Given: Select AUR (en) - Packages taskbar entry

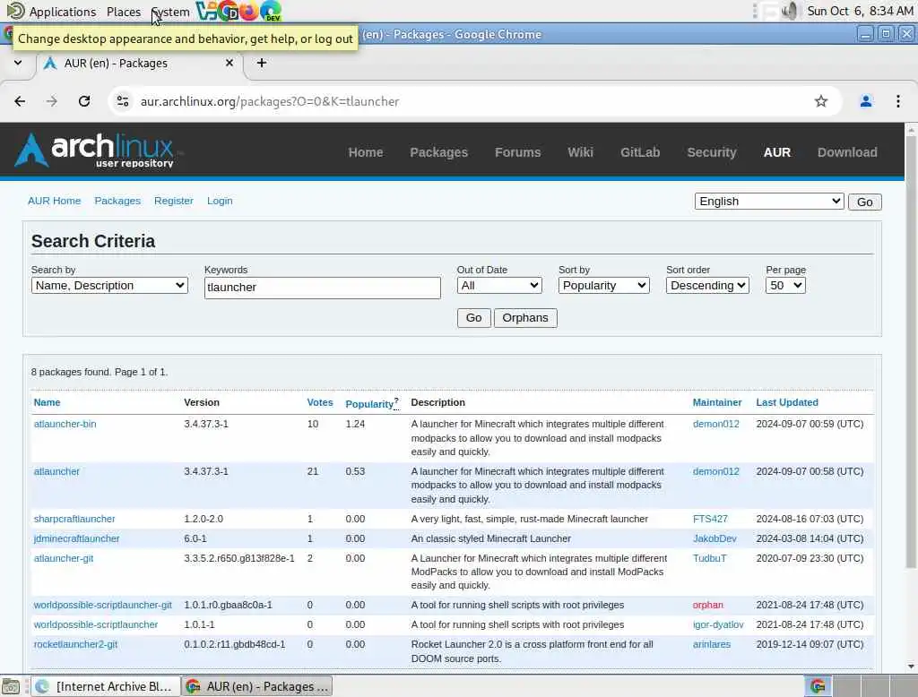Looking at the screenshot, I should [257, 686].
